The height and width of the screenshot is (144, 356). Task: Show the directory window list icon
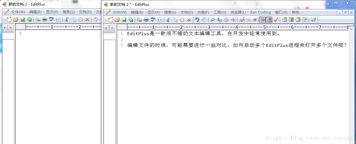click(x=284, y=20)
